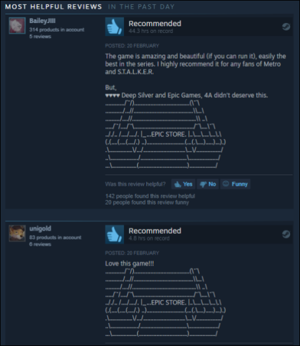The height and width of the screenshot is (346, 300).
Task: Vote No on the review helpfulness
Action: coord(208,184)
